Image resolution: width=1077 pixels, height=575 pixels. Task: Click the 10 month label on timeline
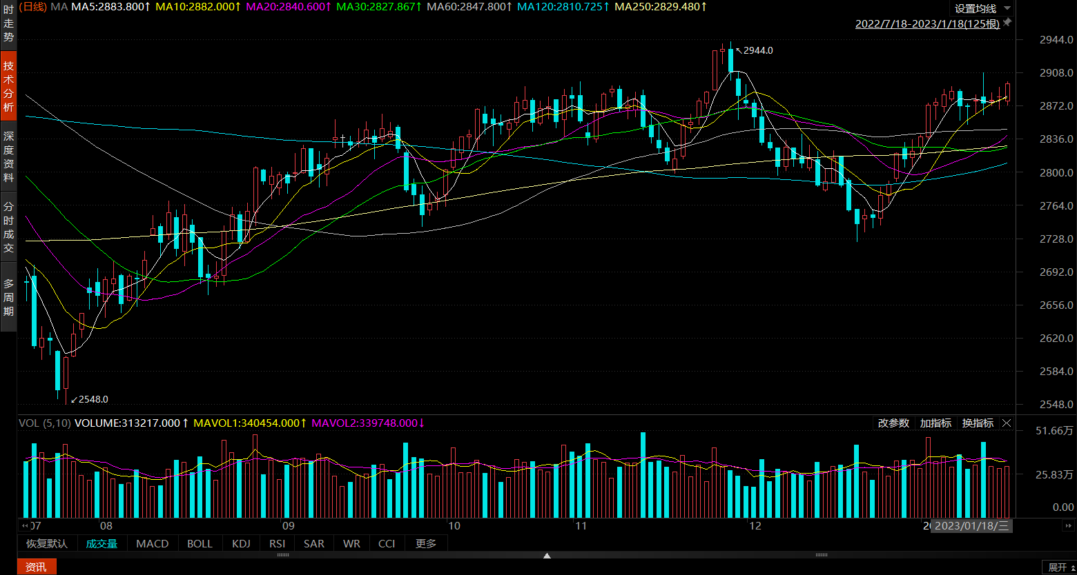[454, 526]
